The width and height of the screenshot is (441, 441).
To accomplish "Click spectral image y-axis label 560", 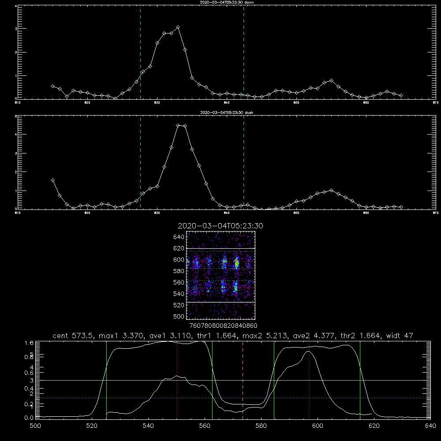I will 179,282.
